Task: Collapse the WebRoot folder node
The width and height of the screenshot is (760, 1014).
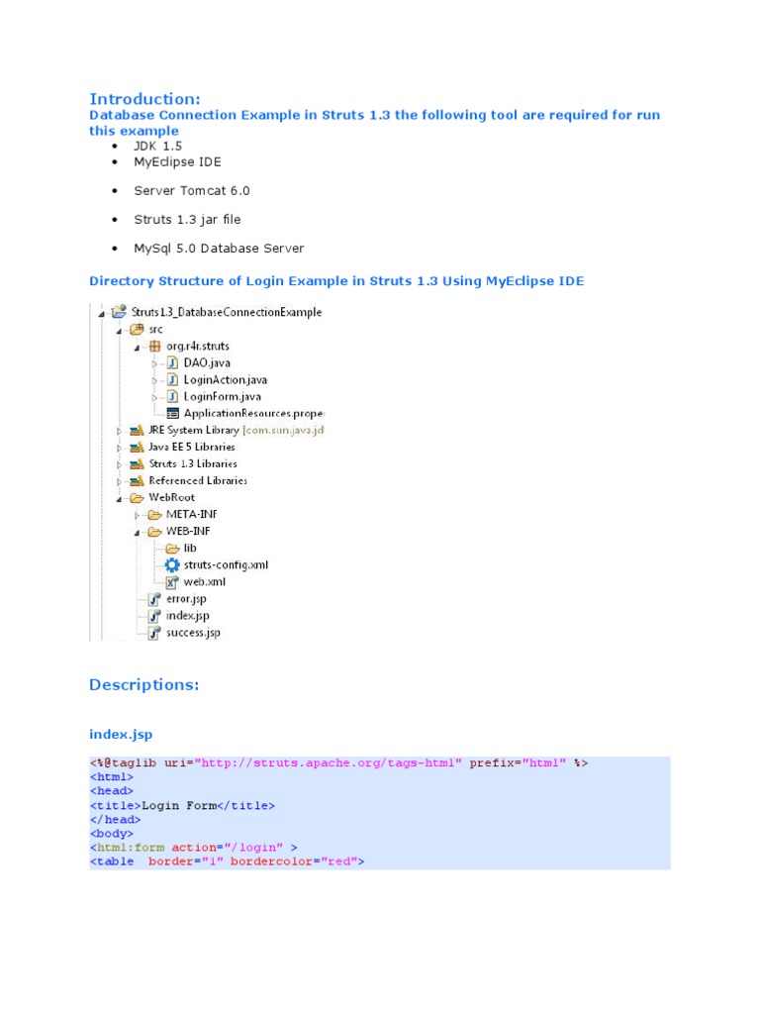Action: 119,499
